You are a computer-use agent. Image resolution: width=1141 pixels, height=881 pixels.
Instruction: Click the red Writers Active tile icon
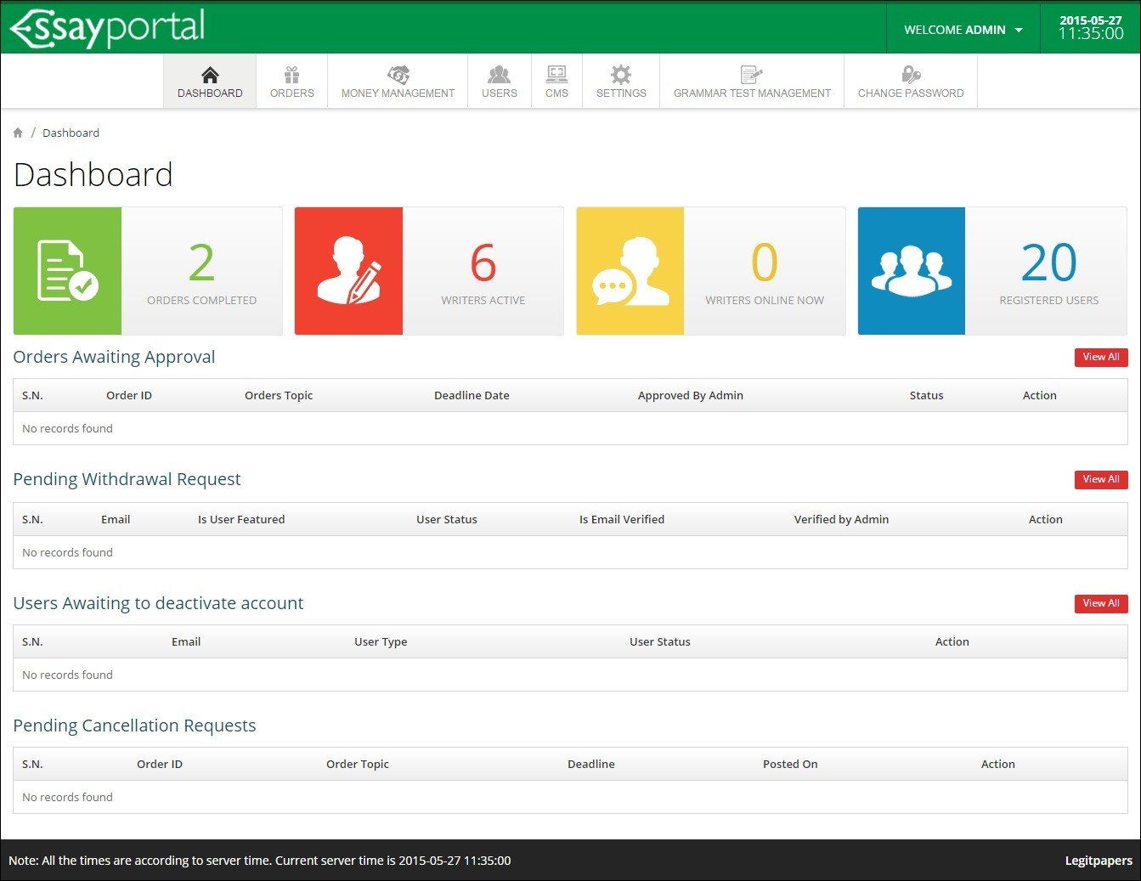[348, 271]
